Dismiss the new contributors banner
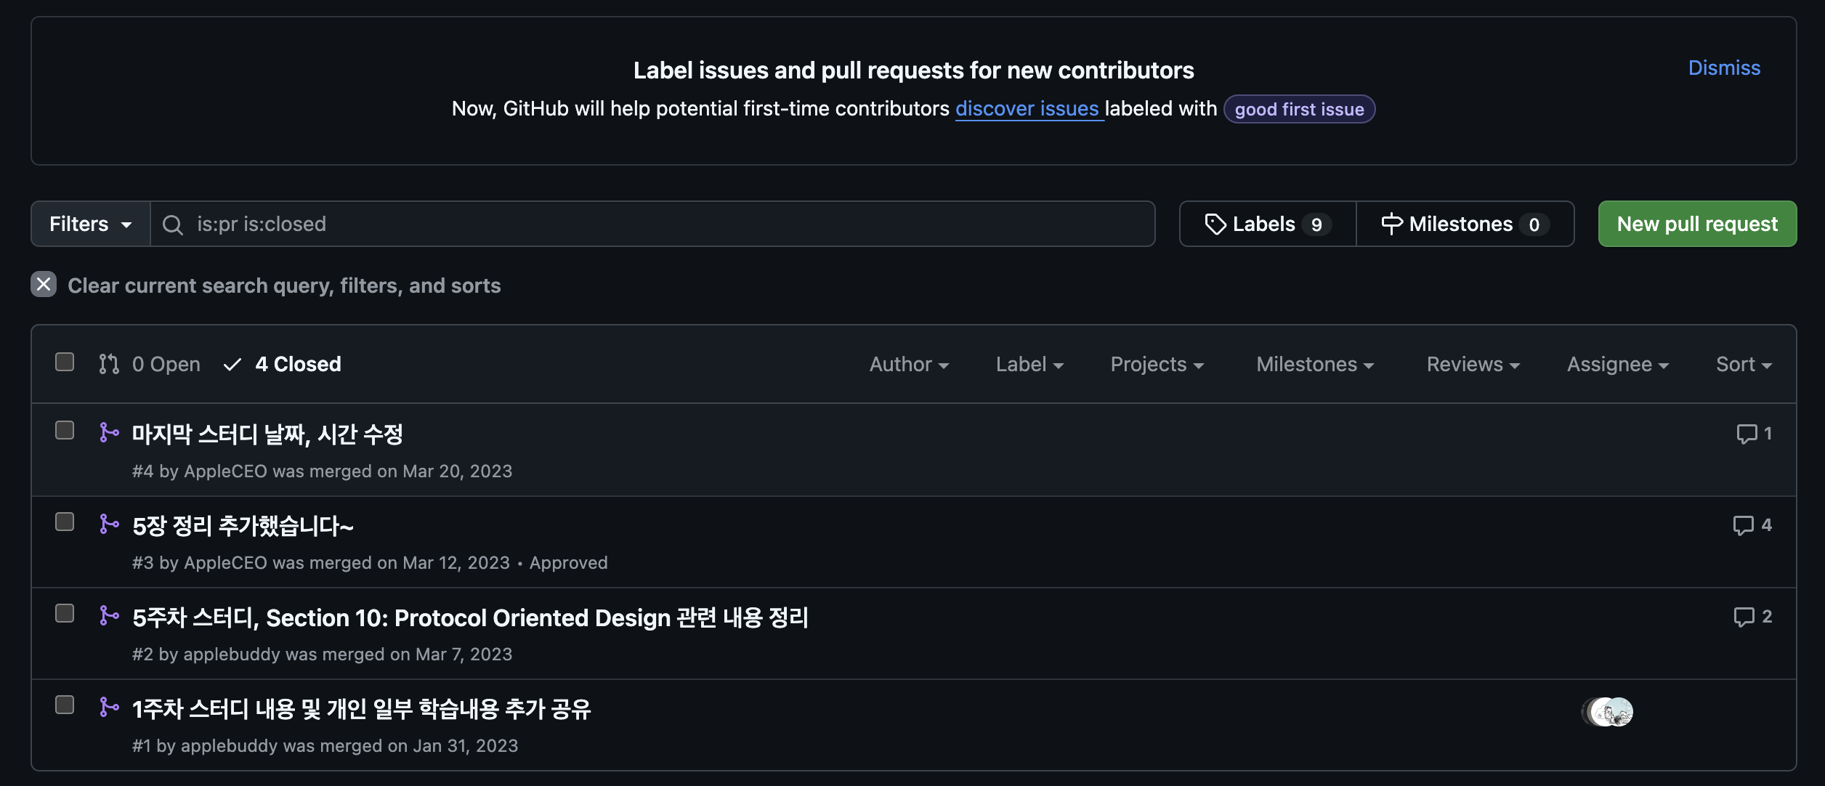The height and width of the screenshot is (786, 1825). click(1723, 68)
